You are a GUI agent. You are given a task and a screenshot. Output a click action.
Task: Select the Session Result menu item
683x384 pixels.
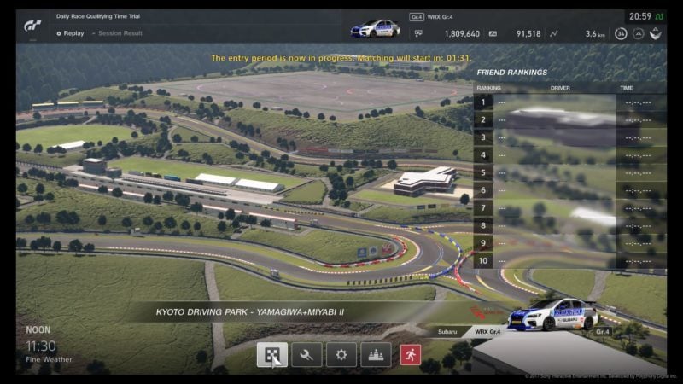point(117,33)
